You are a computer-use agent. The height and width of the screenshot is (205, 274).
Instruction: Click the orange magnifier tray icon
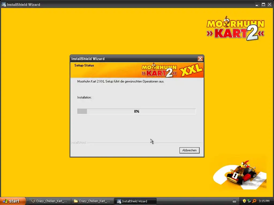point(254,201)
